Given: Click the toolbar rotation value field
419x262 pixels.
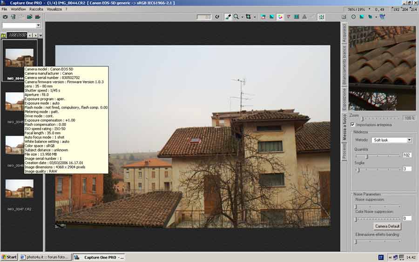Looking at the screenshot, I should click(203, 17).
